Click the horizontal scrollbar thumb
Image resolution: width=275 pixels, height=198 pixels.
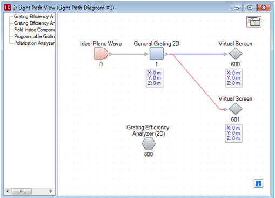(22, 191)
